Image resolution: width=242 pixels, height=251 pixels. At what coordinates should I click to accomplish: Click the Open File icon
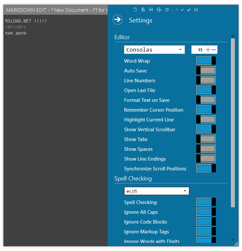(x=143, y=9)
